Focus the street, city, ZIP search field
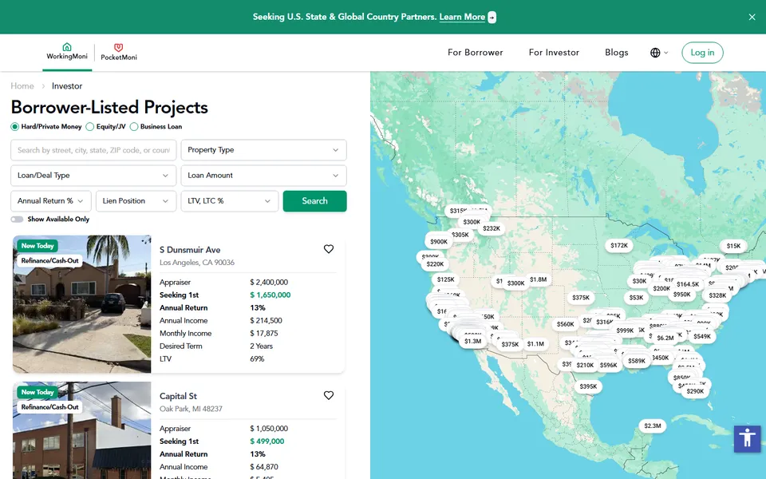766x479 pixels. [x=93, y=150]
